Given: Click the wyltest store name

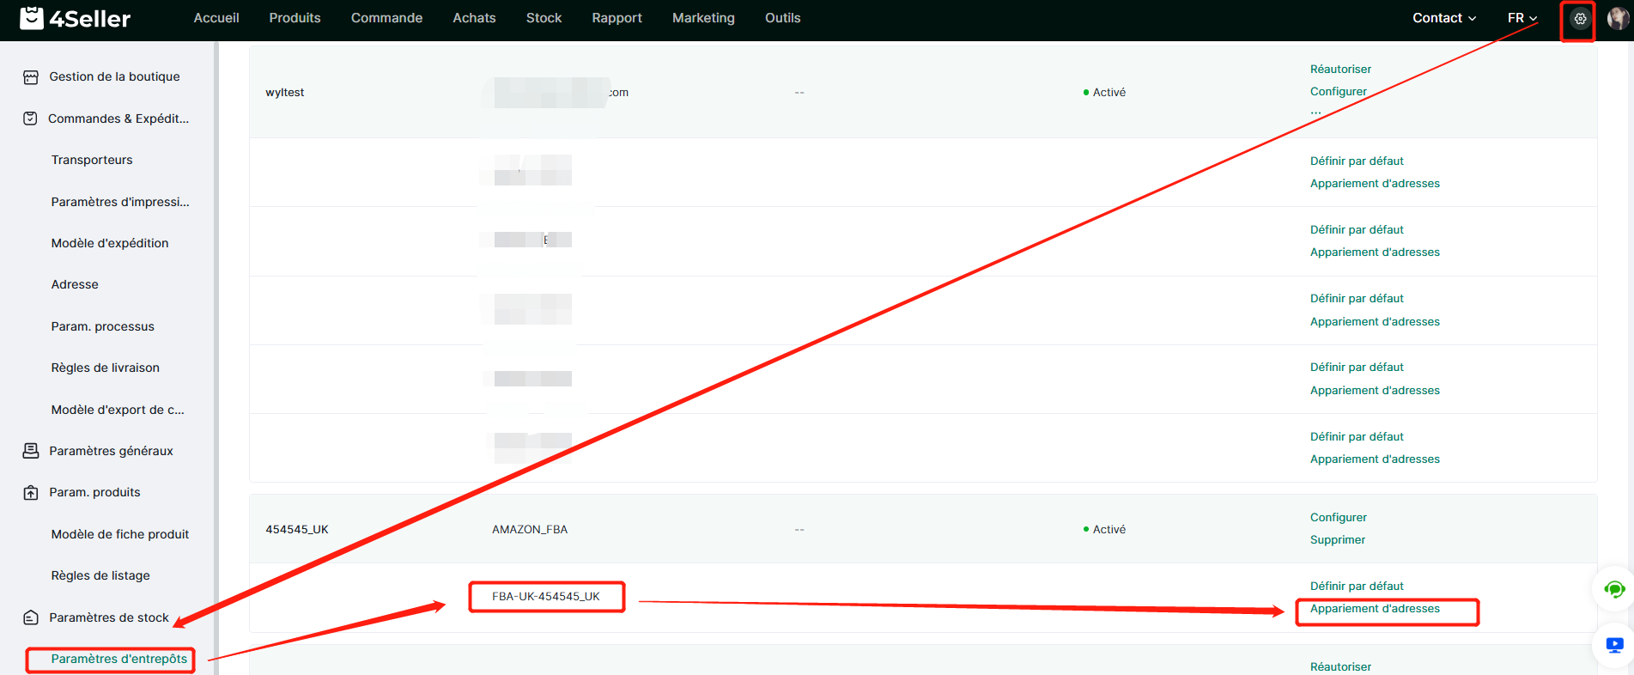Looking at the screenshot, I should [x=285, y=92].
